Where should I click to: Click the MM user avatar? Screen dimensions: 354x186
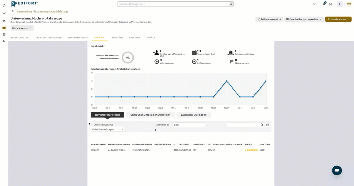click(349, 4)
